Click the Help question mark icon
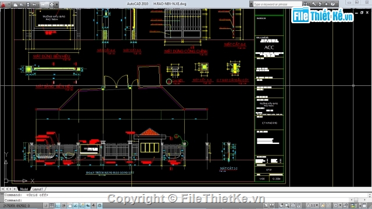Viewport: 372px width, 209px height. pyautogui.click(x=332, y=4)
